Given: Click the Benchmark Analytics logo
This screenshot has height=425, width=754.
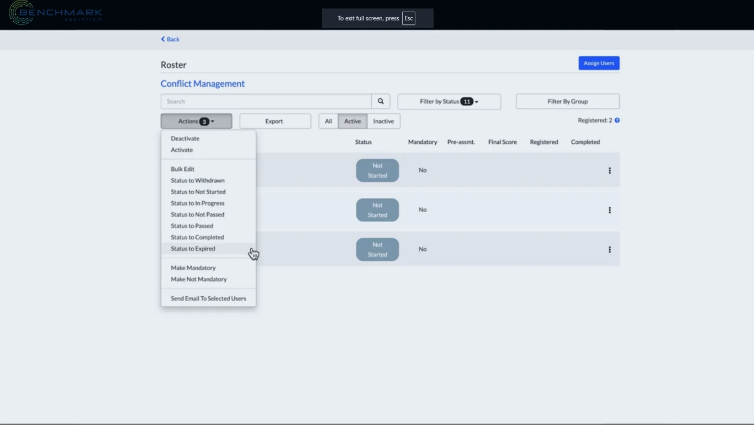Looking at the screenshot, I should (55, 13).
